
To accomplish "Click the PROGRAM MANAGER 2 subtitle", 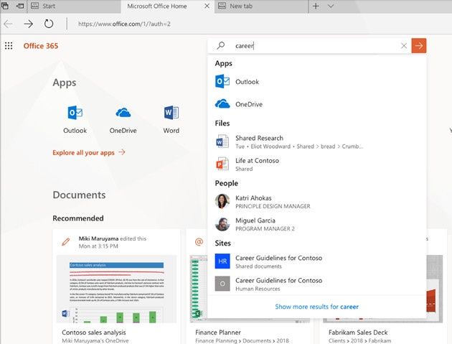I will click(265, 228).
